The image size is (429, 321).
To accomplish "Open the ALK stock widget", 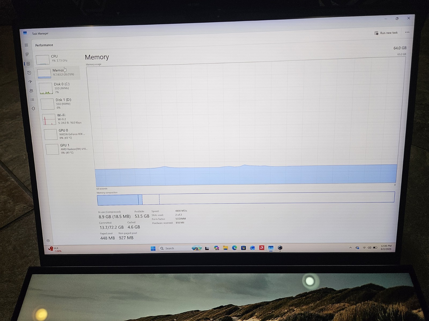I will pos(55,249).
